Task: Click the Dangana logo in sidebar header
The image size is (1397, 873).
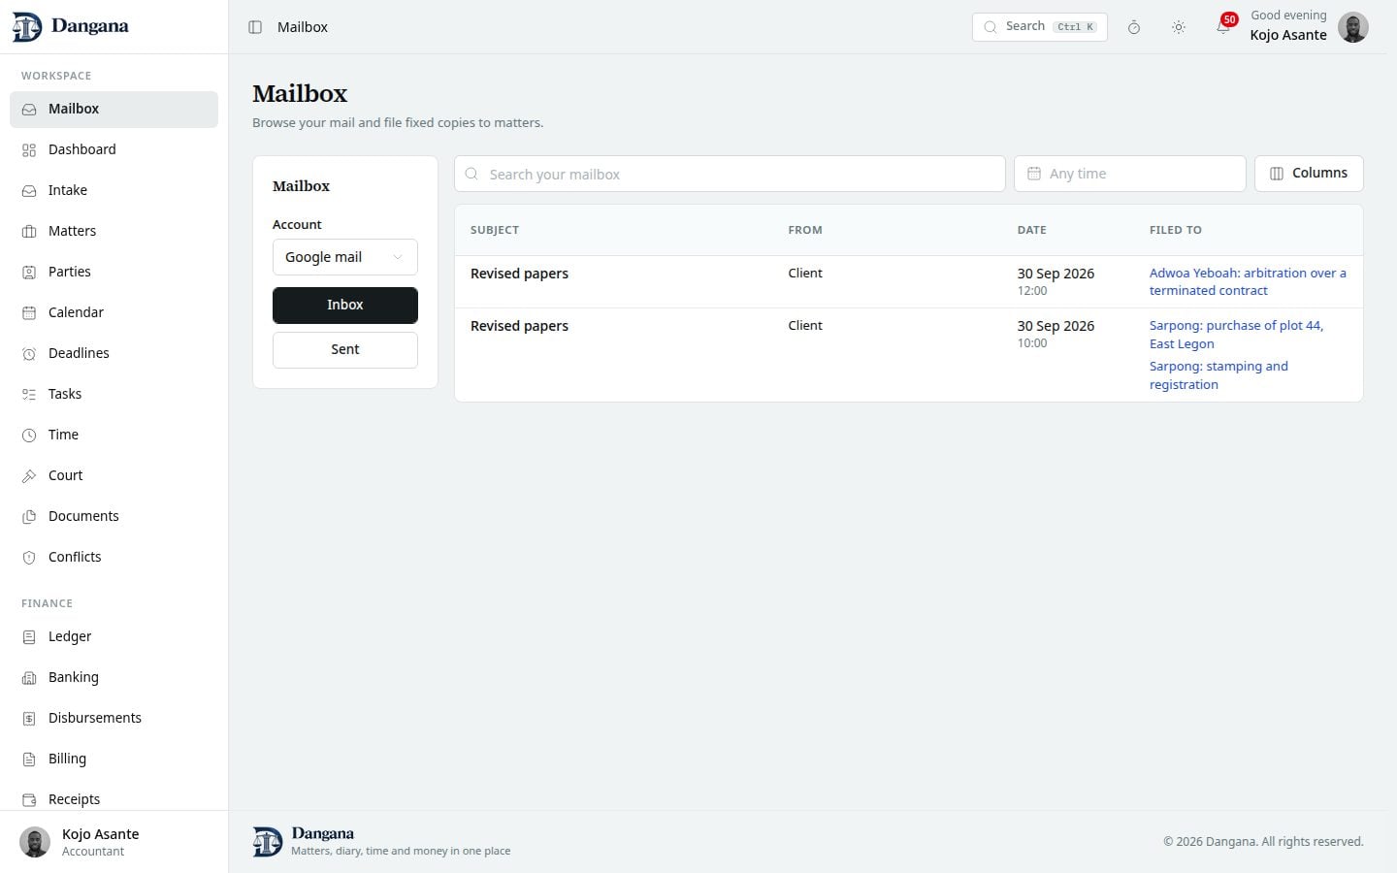Action: [71, 27]
